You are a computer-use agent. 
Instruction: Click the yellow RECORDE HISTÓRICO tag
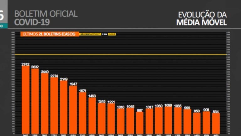(x=90, y=34)
